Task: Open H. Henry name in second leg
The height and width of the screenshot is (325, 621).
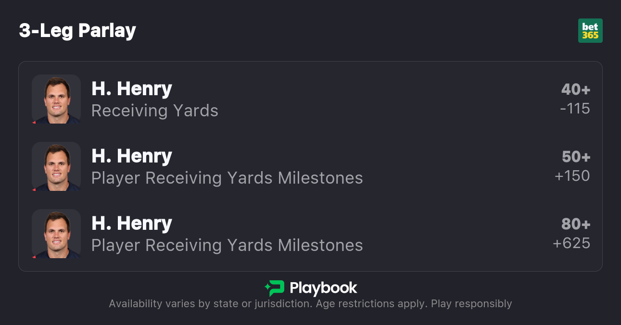Action: click(131, 156)
